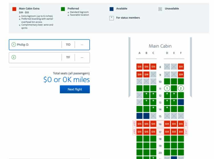Screen dimensions: 214x159
Task: Select available blue seat 15A
Action: tap(140, 116)
